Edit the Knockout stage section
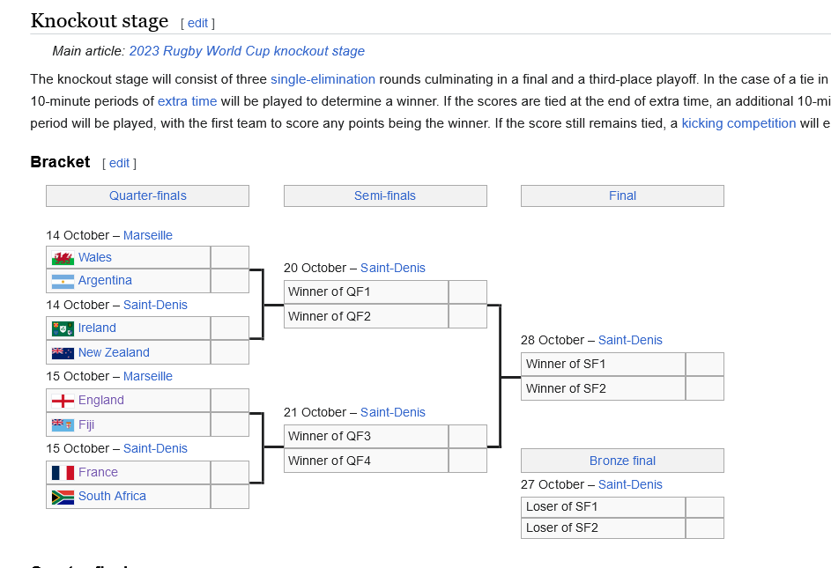Screen dimensions: 831x568 pyautogui.click(x=197, y=23)
